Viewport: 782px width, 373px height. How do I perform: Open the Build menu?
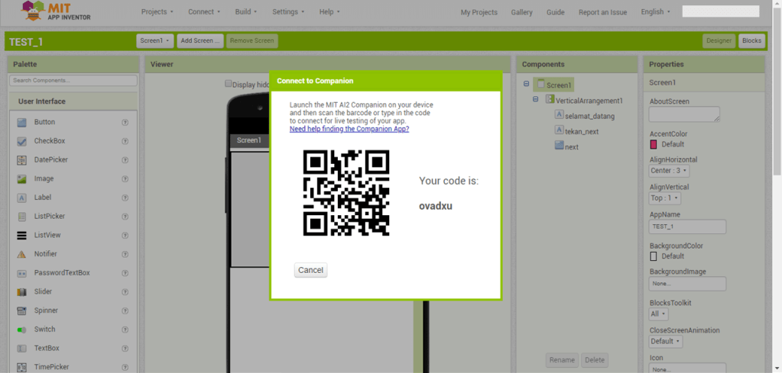coord(246,12)
